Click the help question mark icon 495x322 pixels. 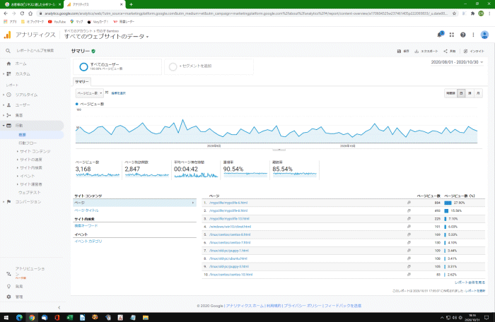click(462, 34)
